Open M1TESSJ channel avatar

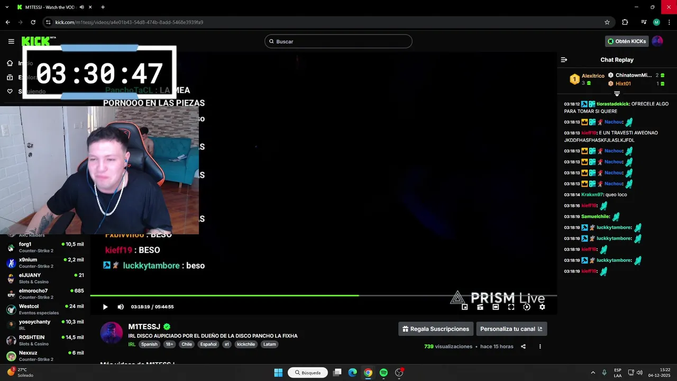[112, 333]
